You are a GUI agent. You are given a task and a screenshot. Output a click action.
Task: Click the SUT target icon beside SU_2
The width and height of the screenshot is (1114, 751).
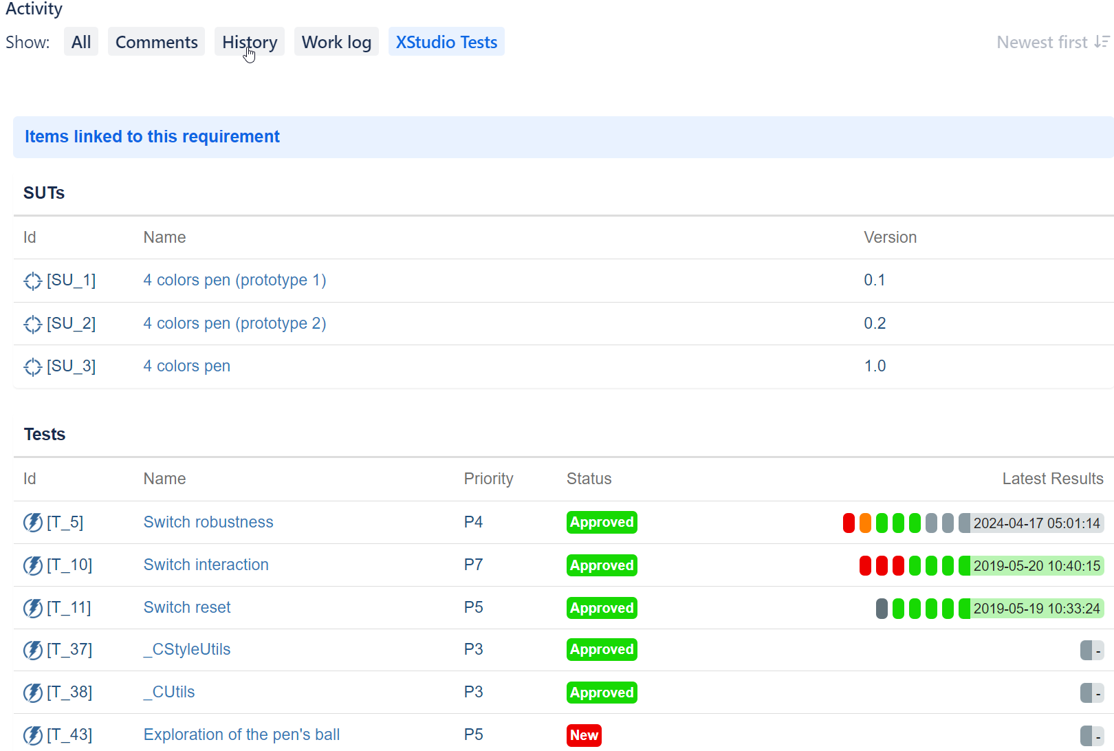[33, 324]
